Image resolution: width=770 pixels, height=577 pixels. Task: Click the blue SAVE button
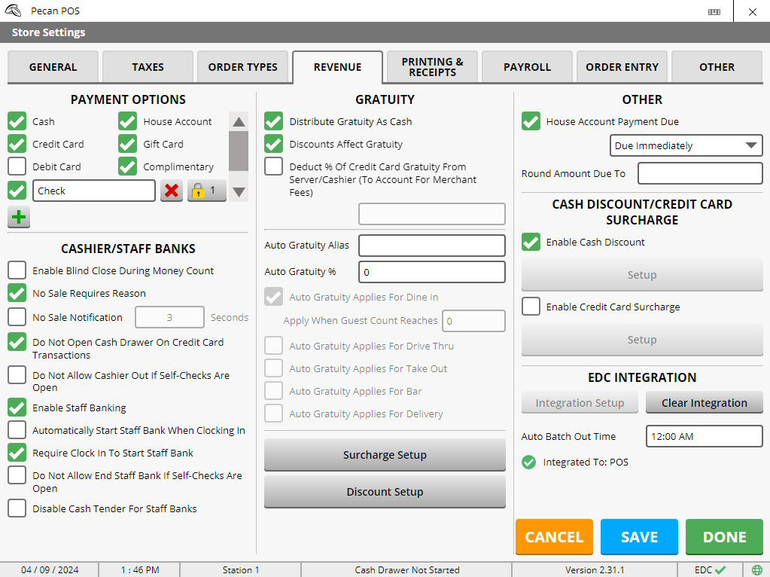point(639,536)
